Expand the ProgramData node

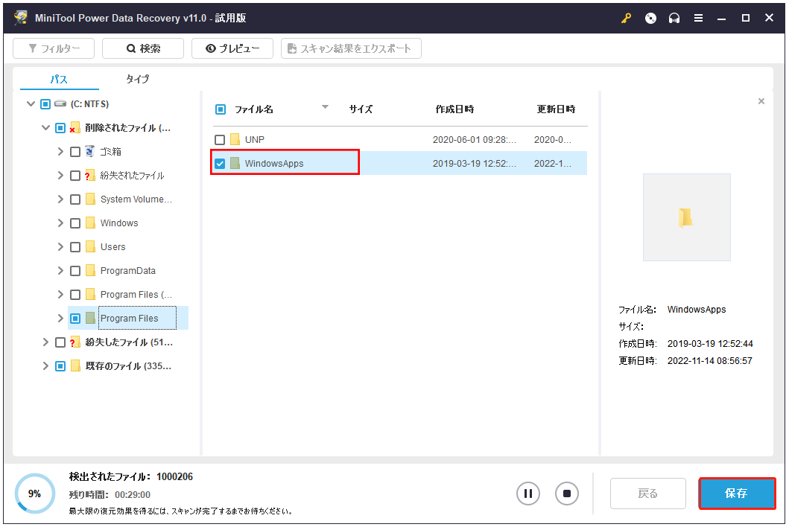tap(60, 270)
